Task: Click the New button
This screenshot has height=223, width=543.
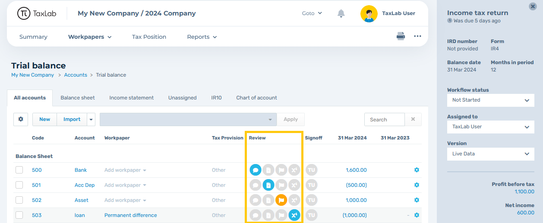Action: 45,119
